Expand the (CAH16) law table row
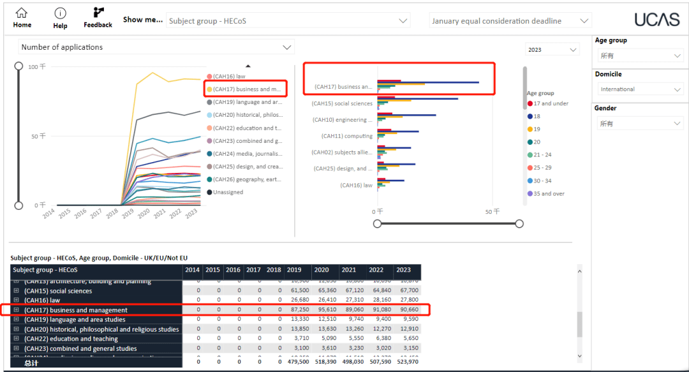The image size is (689, 372). pyautogui.click(x=17, y=301)
